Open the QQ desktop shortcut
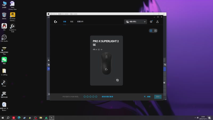Screen dimensions: 213x120 point(4,27)
